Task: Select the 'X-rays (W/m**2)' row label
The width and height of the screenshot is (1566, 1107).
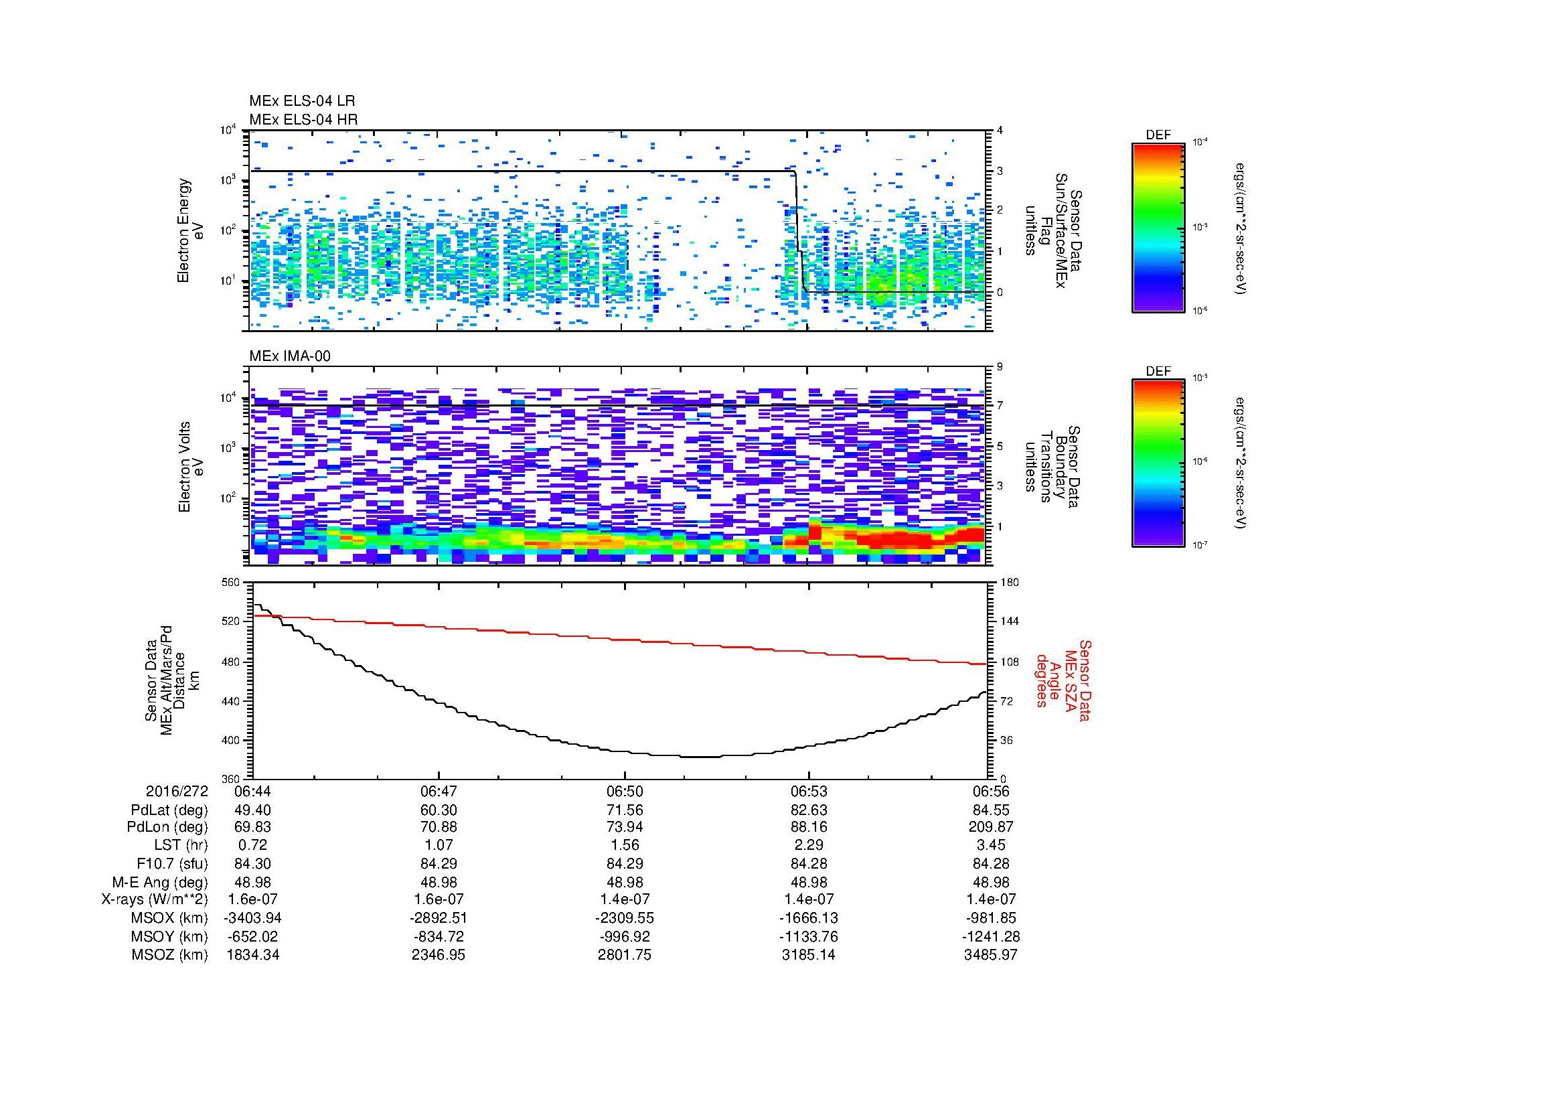Action: (154, 899)
